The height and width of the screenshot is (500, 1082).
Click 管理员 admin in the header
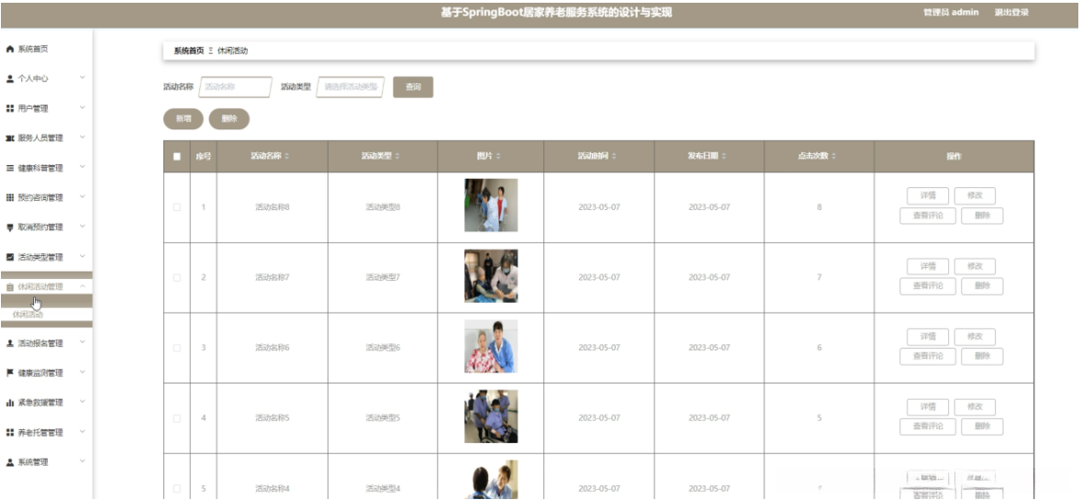950,13
